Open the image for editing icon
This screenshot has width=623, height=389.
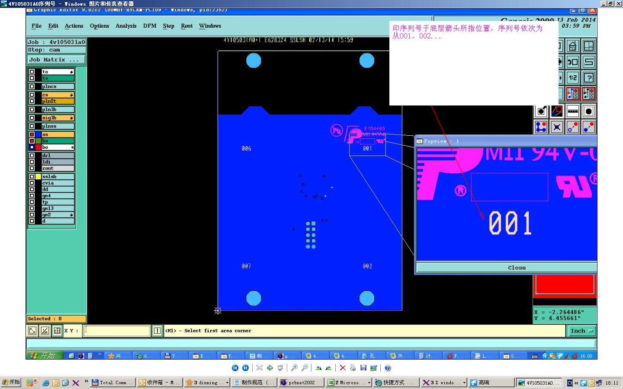pyautogui.click(x=374, y=368)
